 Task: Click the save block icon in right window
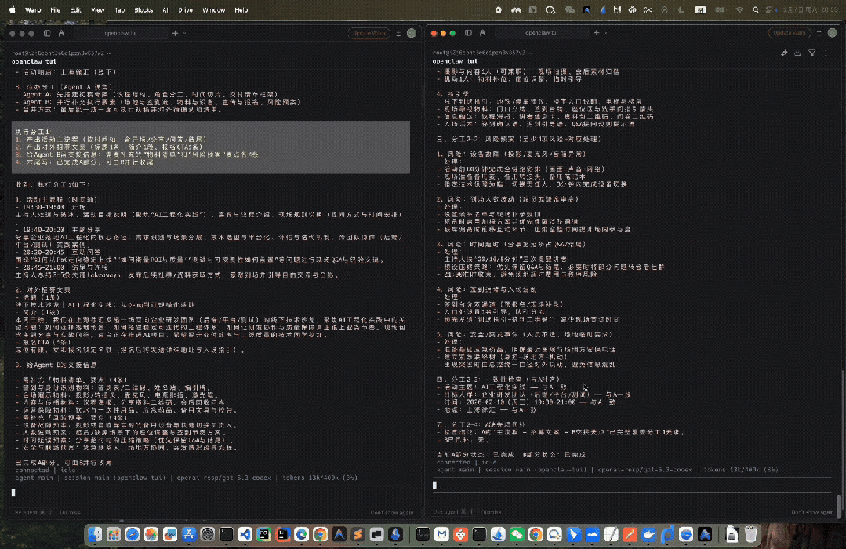coord(797,53)
